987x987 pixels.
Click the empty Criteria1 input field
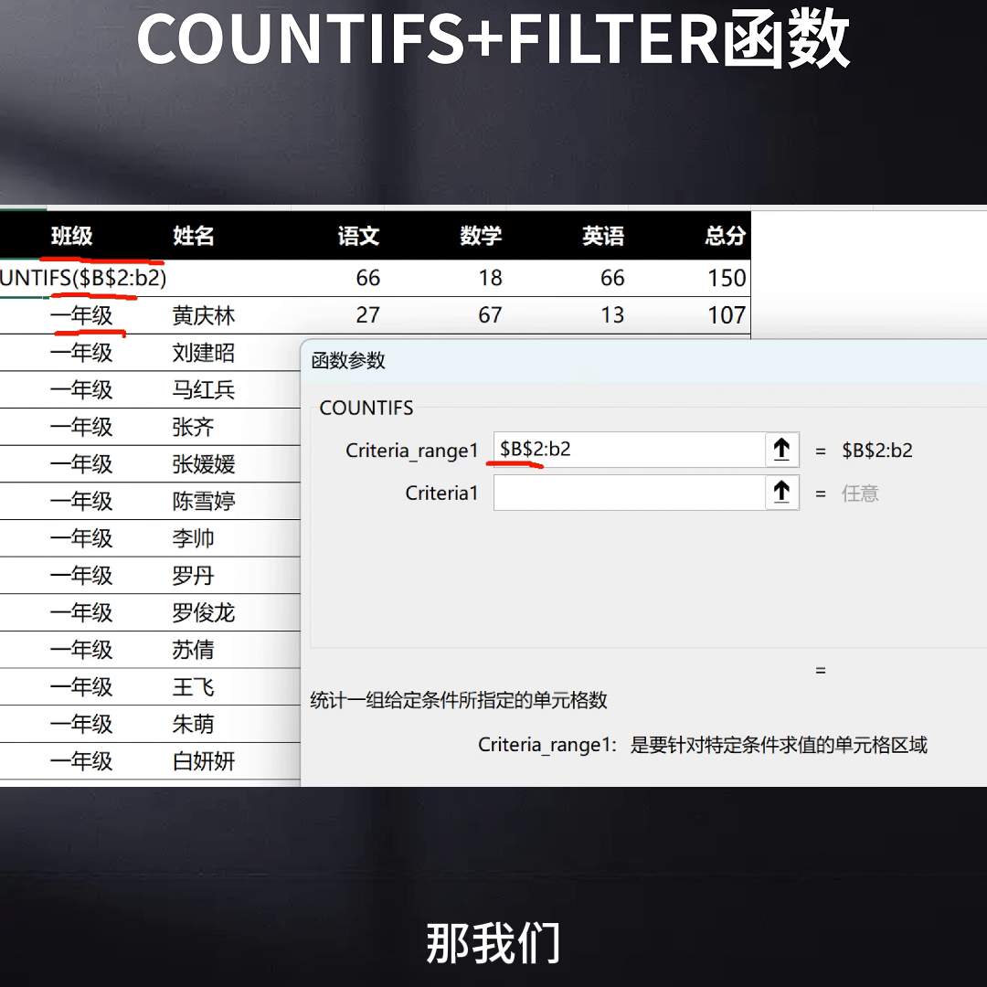click(630, 493)
